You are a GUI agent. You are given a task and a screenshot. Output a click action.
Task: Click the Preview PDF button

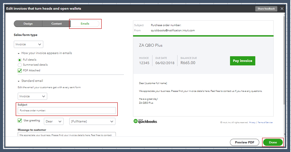(x=245, y=142)
